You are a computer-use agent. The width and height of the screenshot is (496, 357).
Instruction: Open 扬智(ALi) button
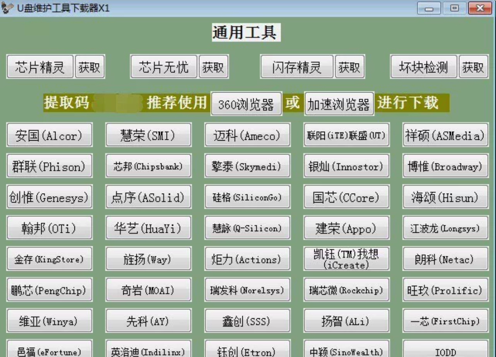coord(346,321)
